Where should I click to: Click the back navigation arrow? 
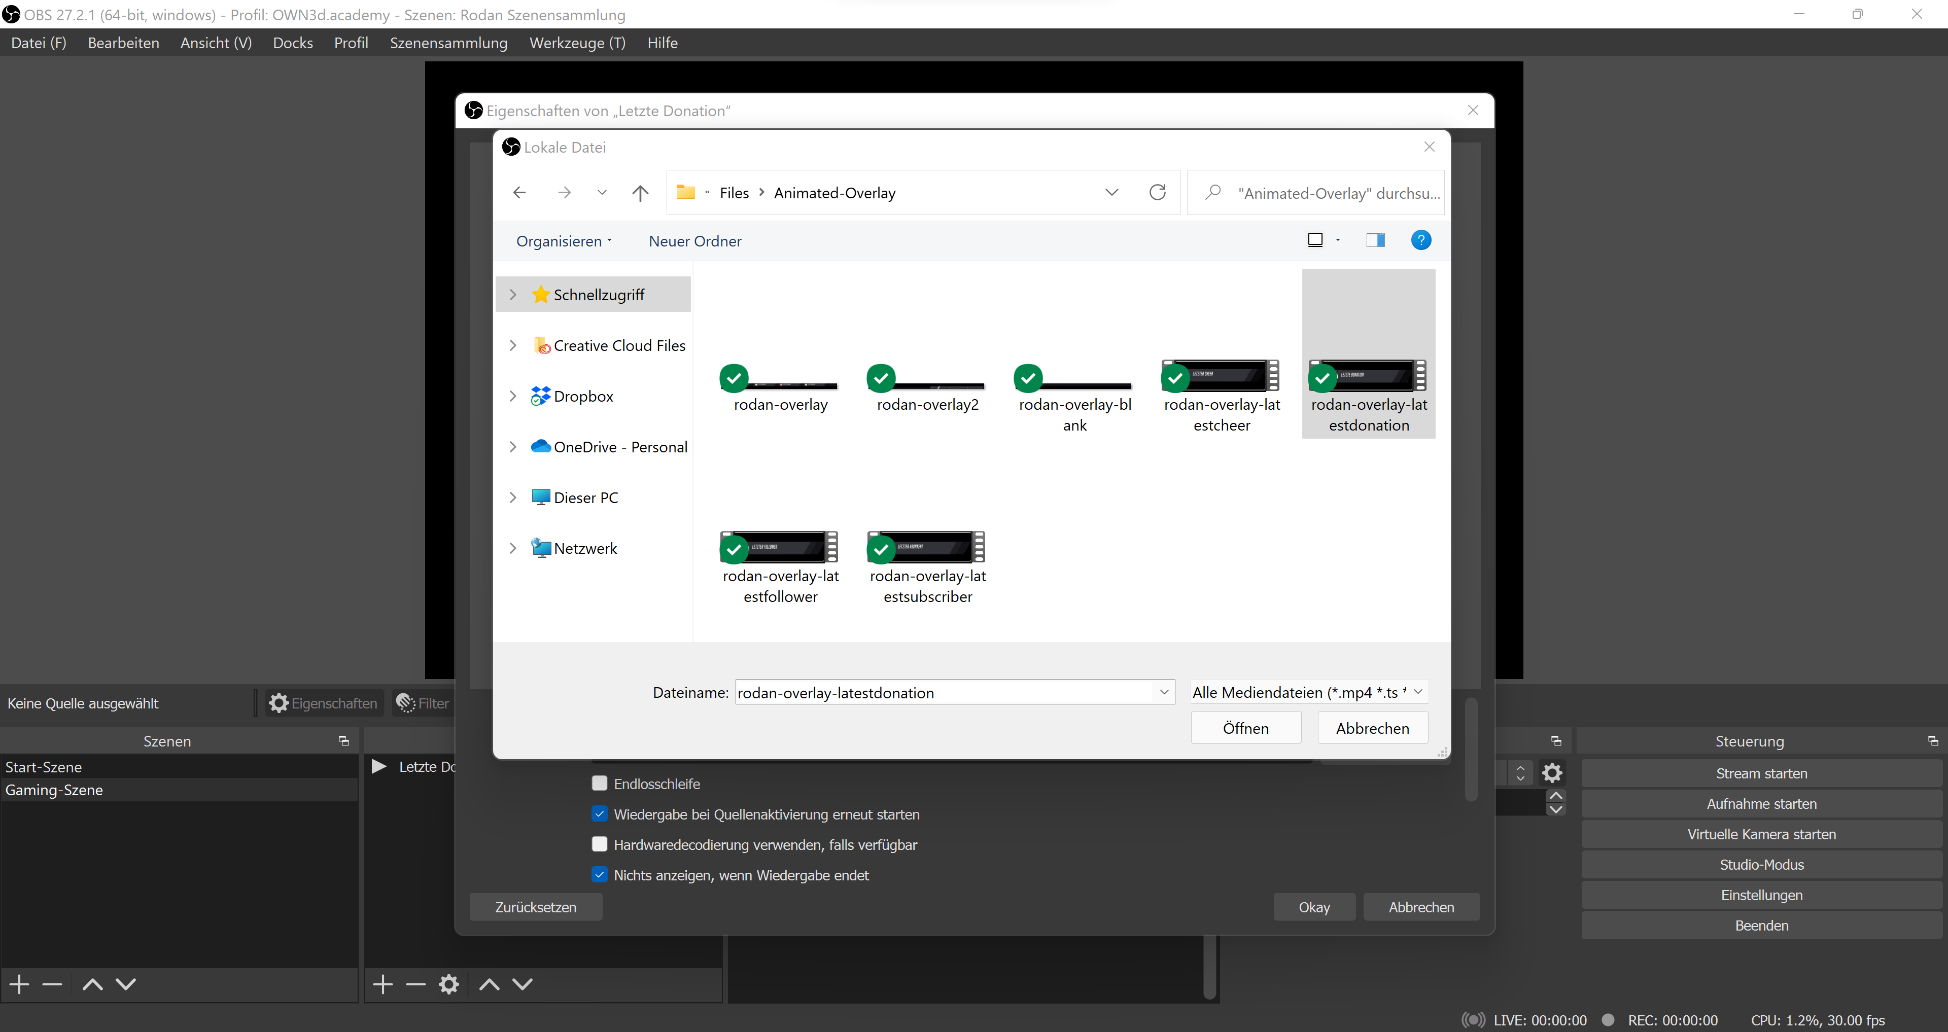519,193
